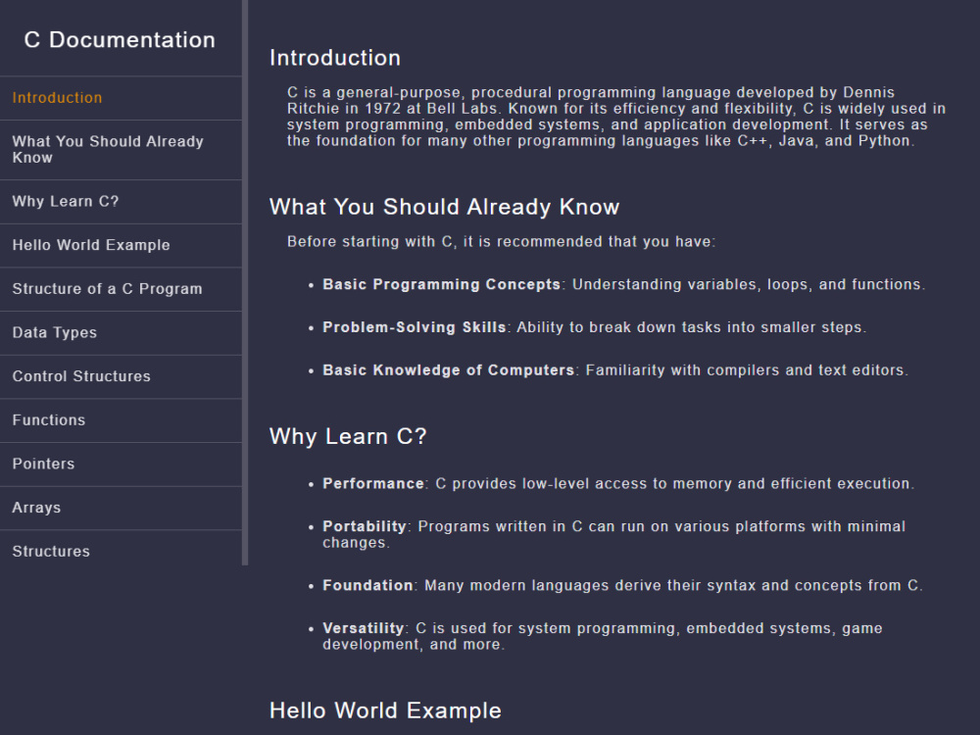Click the Introduction heading in content area

pos(335,58)
